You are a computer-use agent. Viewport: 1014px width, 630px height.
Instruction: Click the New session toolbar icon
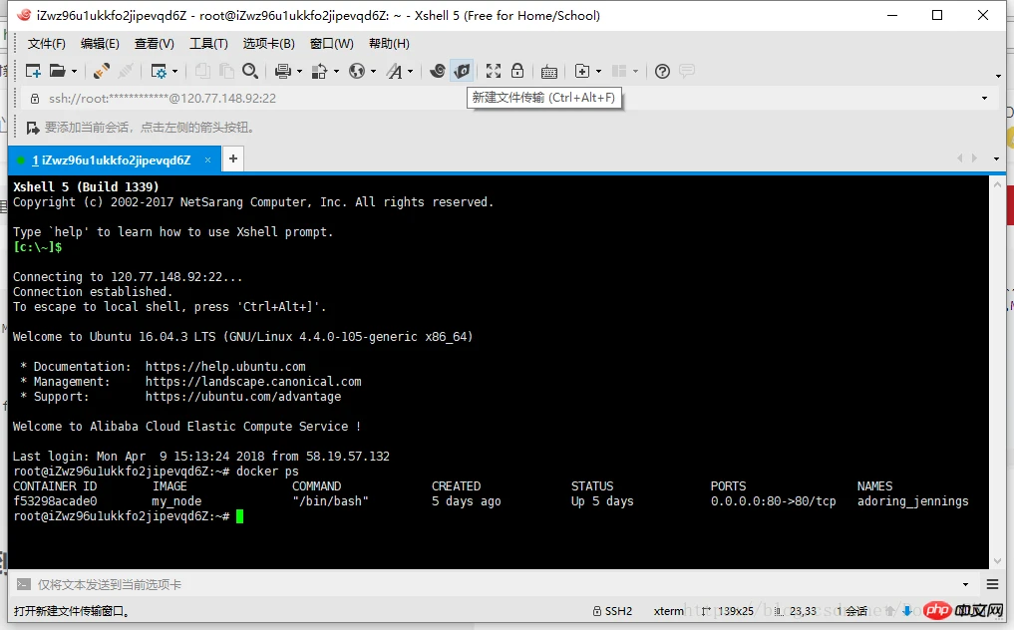(33, 71)
